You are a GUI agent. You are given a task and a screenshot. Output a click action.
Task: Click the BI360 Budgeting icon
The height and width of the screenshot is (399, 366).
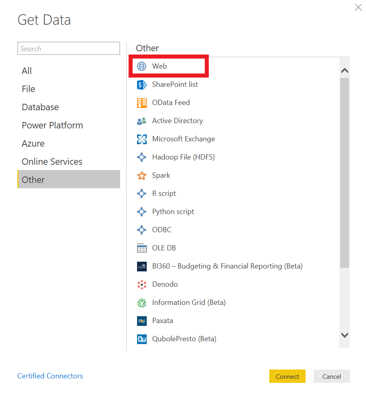pos(141,267)
